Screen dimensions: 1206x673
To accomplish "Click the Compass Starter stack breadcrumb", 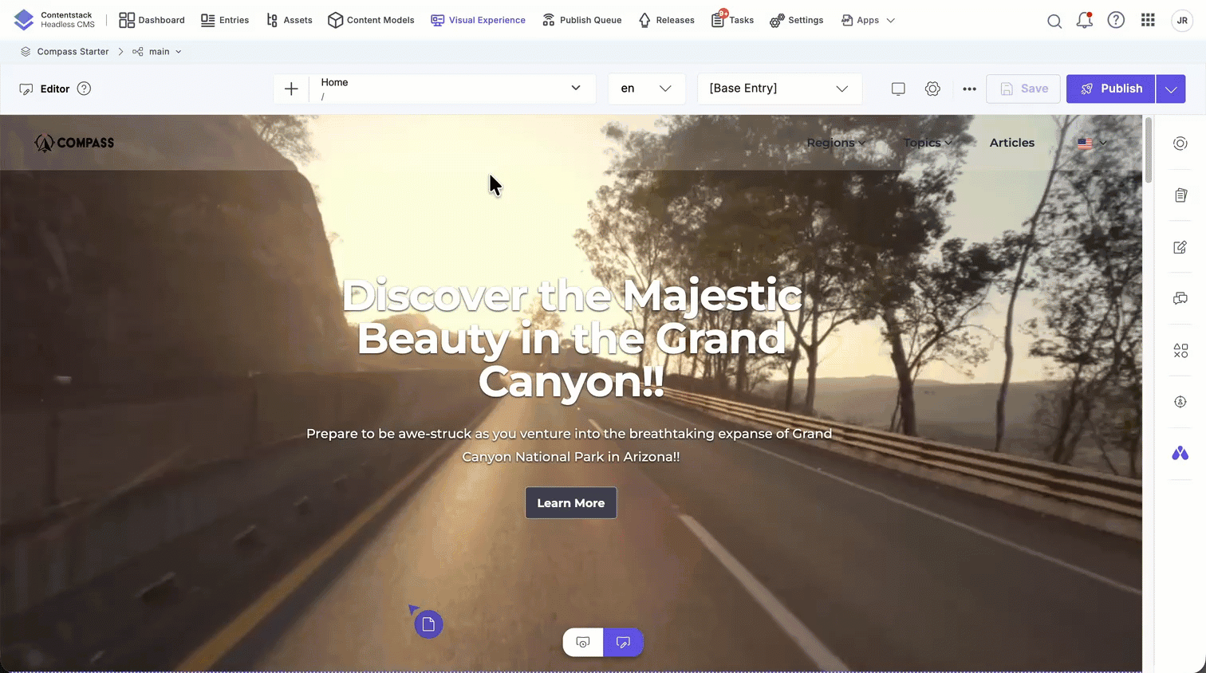I will (65, 52).
